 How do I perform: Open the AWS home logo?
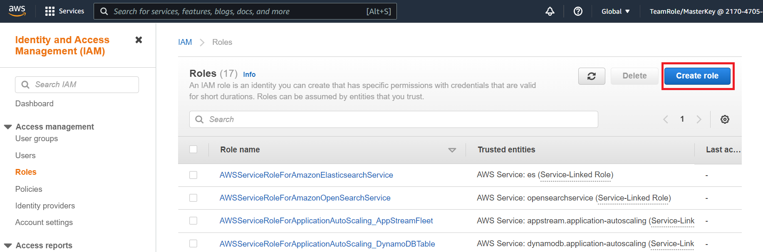click(17, 11)
